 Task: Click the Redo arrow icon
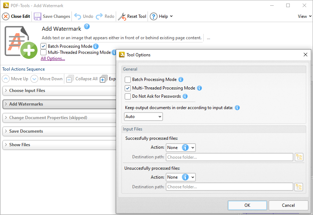click(99, 16)
